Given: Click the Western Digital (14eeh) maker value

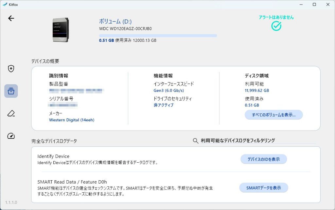Looking at the screenshot, I should (72, 120).
